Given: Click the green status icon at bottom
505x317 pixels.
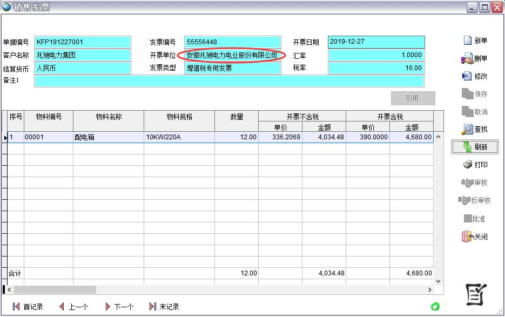Looking at the screenshot, I should [435, 307].
